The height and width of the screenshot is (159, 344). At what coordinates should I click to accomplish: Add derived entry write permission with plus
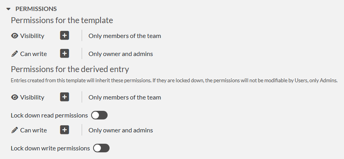(x=65, y=130)
